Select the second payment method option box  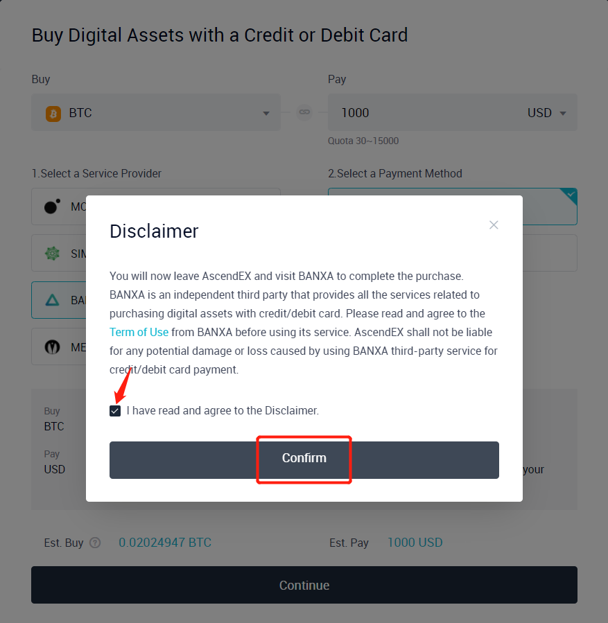coord(549,253)
